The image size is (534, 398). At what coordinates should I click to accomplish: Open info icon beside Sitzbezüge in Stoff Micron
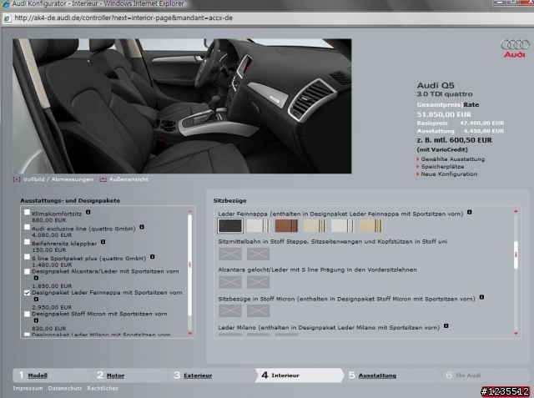pos(481,297)
